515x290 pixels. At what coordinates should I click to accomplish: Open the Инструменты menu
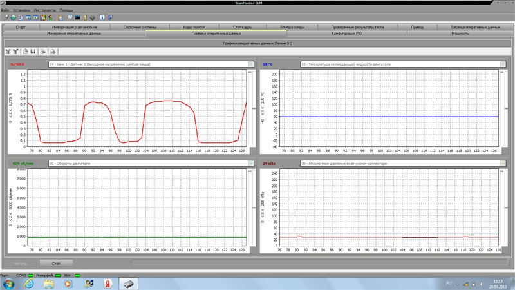coord(43,10)
